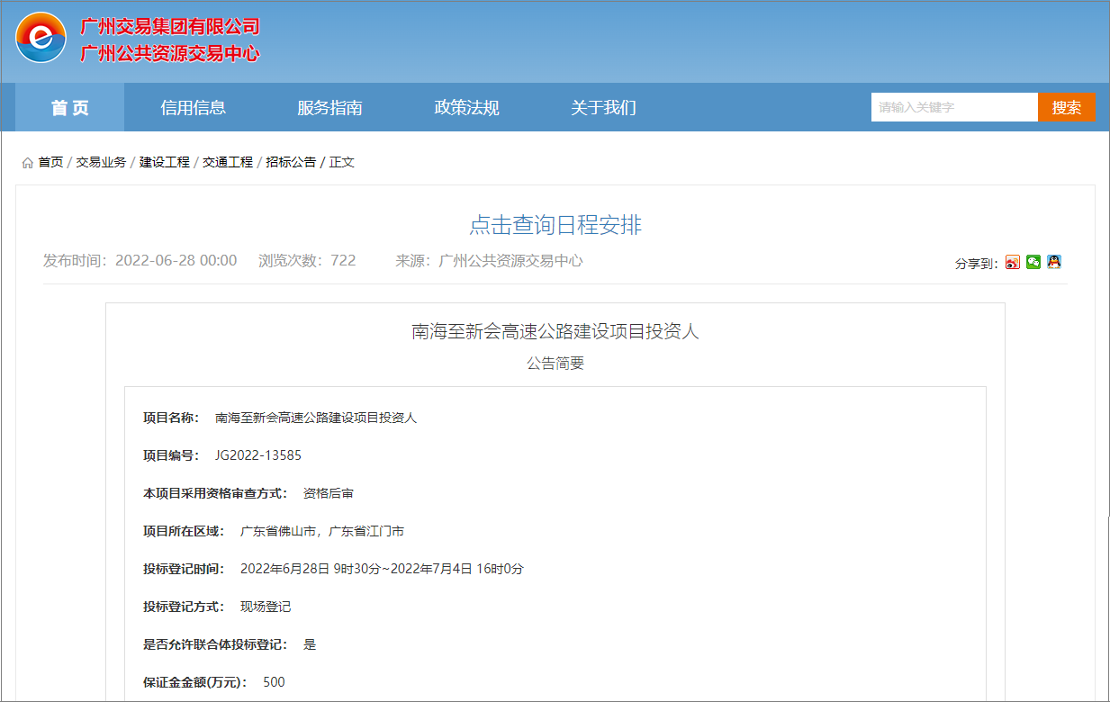Open 交通工程 breadcrumb link
Viewport: 1110px width, 702px height.
point(228,162)
